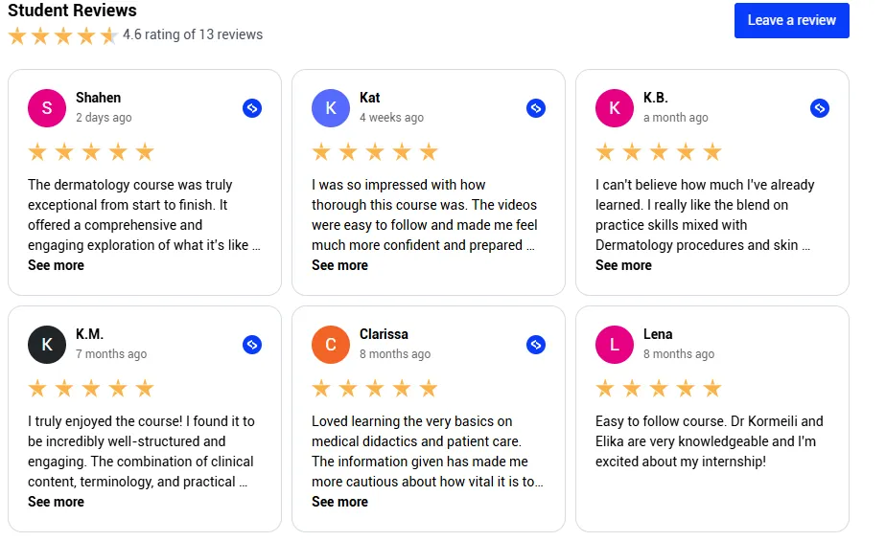Open the source badge icon on Shahen's review
Screen dimensions: 886x541
252,108
